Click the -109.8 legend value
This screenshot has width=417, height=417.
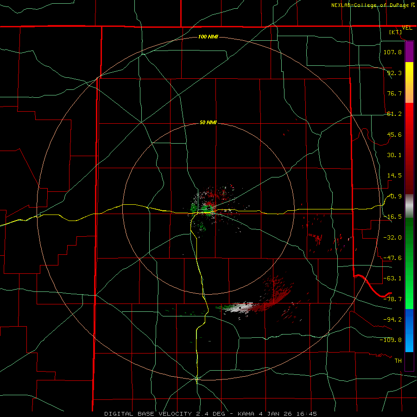tap(391, 340)
